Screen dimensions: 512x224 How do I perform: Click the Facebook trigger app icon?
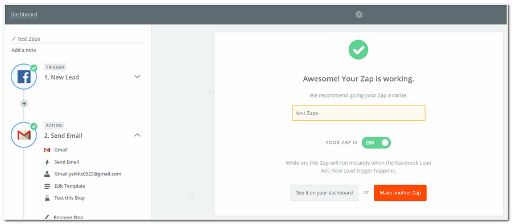[23, 77]
